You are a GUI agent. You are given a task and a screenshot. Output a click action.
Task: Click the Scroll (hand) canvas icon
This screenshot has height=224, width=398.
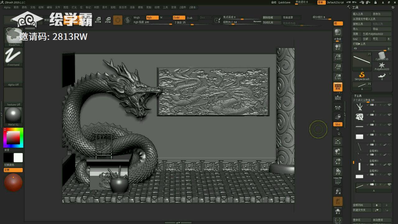tap(338, 47)
